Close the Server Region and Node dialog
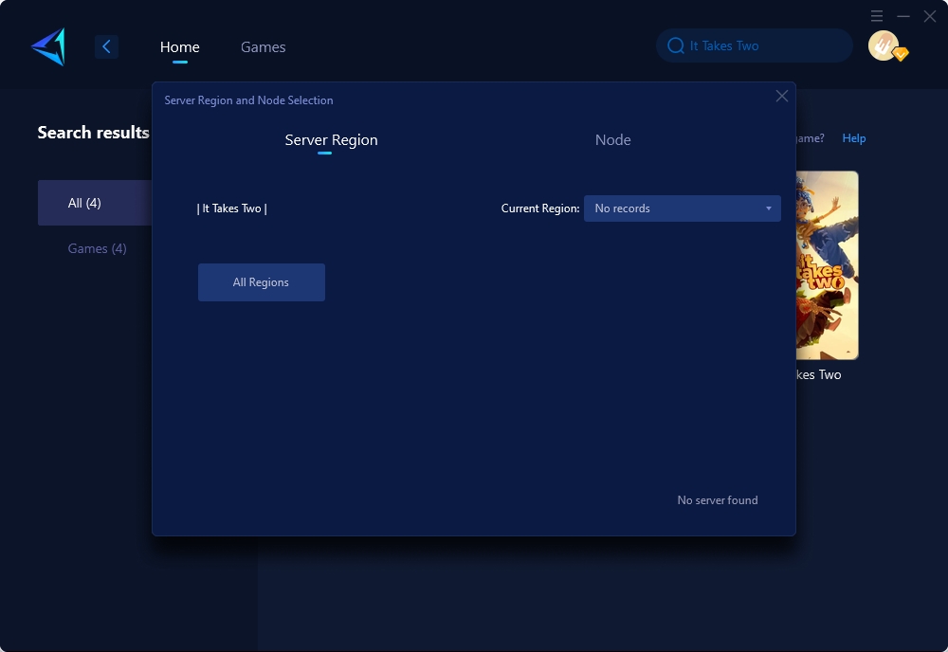This screenshot has height=652, width=948. click(x=782, y=96)
